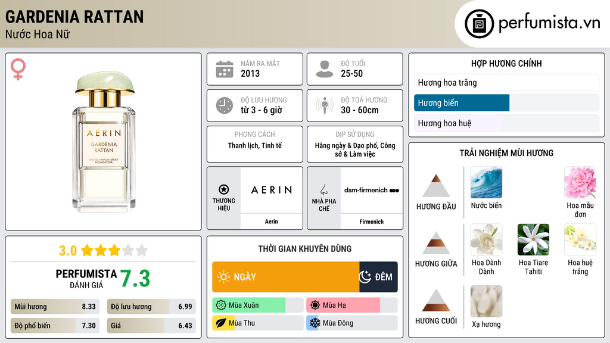The image size is (610, 343).
Task: Click the person icon beside Độ tuổi
Action: (x=325, y=69)
